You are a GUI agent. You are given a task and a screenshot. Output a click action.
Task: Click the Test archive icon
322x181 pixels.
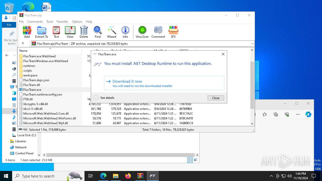[x=56, y=32]
